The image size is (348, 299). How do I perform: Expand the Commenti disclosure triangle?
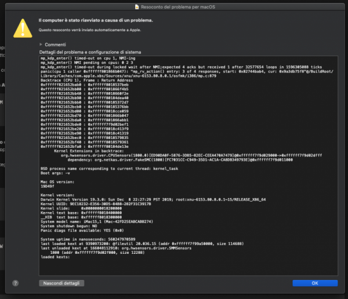coord(41,45)
